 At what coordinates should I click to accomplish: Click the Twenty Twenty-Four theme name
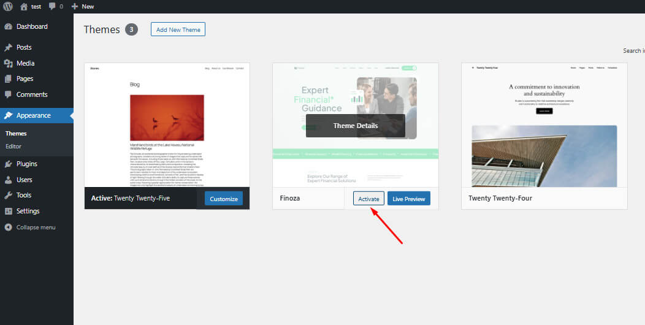[500, 198]
